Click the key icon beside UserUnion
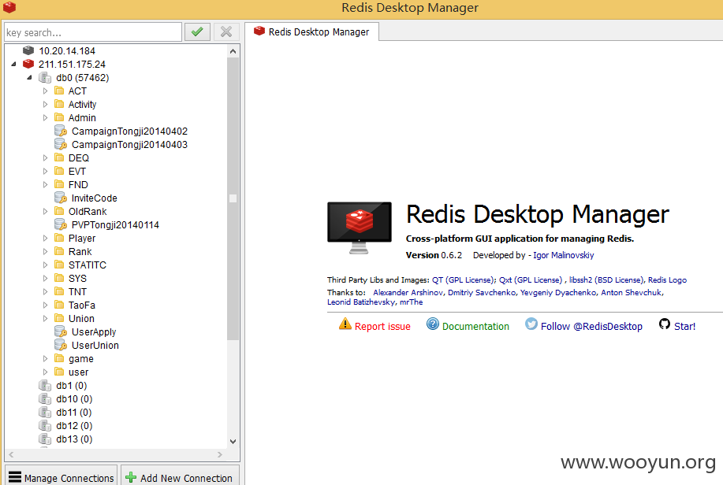 point(61,345)
